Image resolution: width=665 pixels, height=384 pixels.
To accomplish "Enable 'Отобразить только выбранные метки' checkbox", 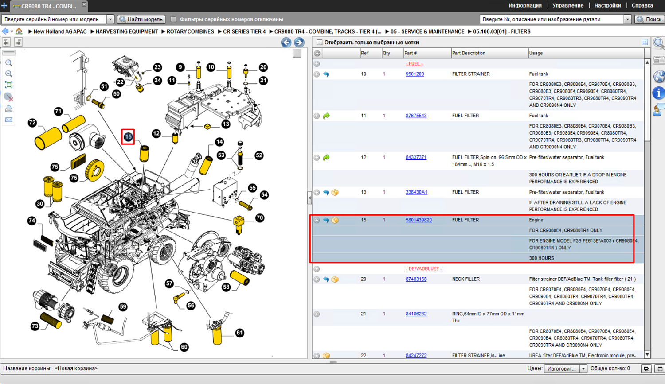I will point(319,43).
